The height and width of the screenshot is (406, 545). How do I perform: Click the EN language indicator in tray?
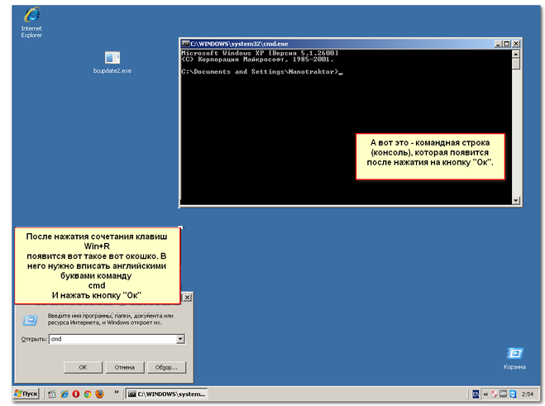click(476, 394)
